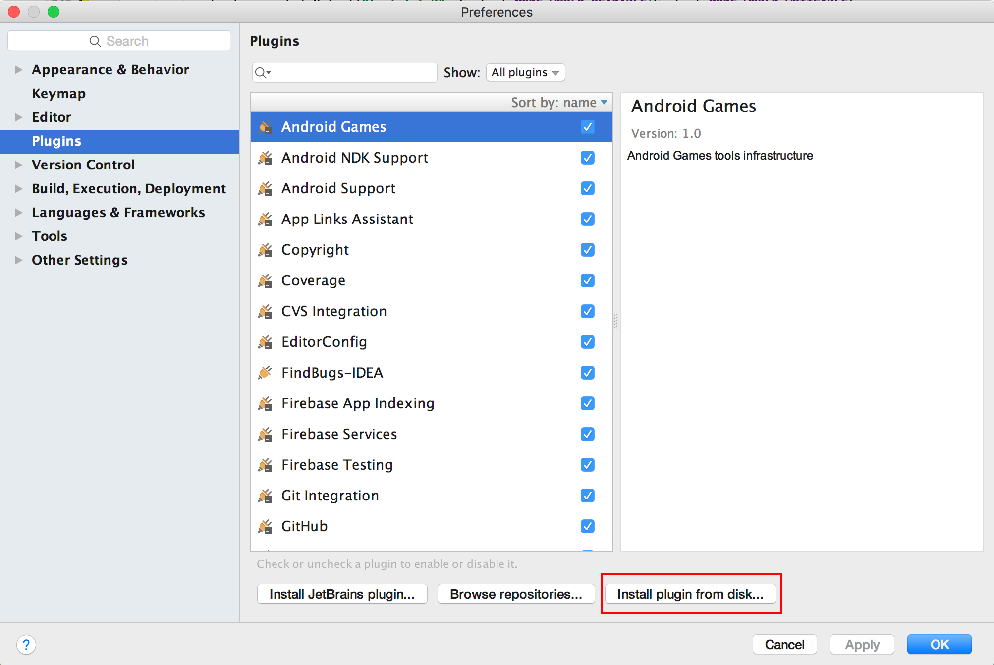Disable the Git Integration checkbox
Image resolution: width=994 pixels, height=665 pixels.
(588, 496)
